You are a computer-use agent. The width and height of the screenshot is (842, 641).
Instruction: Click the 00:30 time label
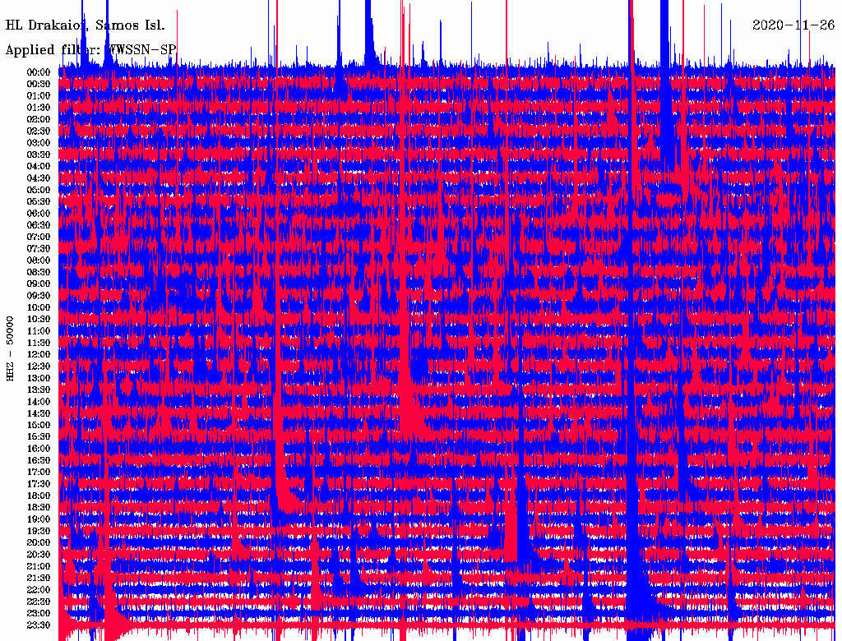(39, 84)
